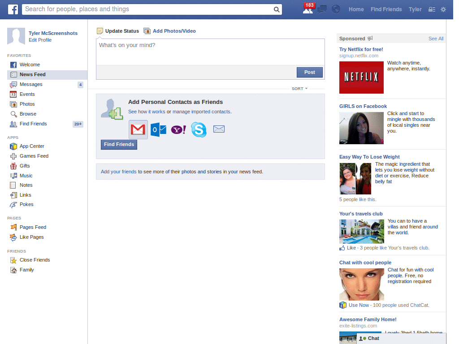The width and height of the screenshot is (459, 344).
Task: Select News Feed in sidebar
Action: (x=47, y=75)
